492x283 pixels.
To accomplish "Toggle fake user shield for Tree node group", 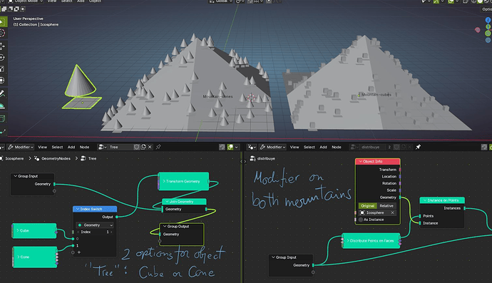I will pyautogui.click(x=136, y=147).
